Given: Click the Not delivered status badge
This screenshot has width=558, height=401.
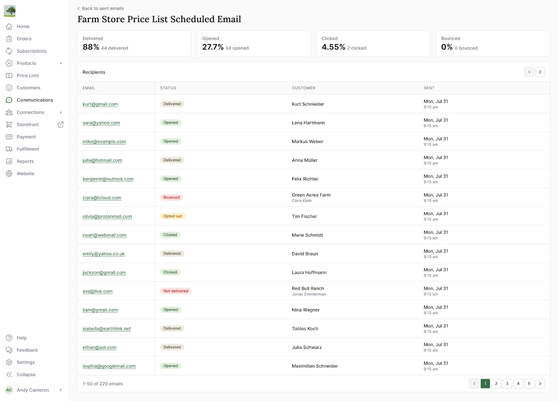Looking at the screenshot, I should coord(176,291).
